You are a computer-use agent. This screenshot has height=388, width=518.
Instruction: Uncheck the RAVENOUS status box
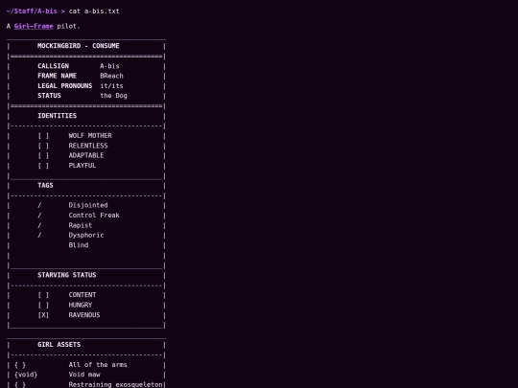click(x=43, y=315)
